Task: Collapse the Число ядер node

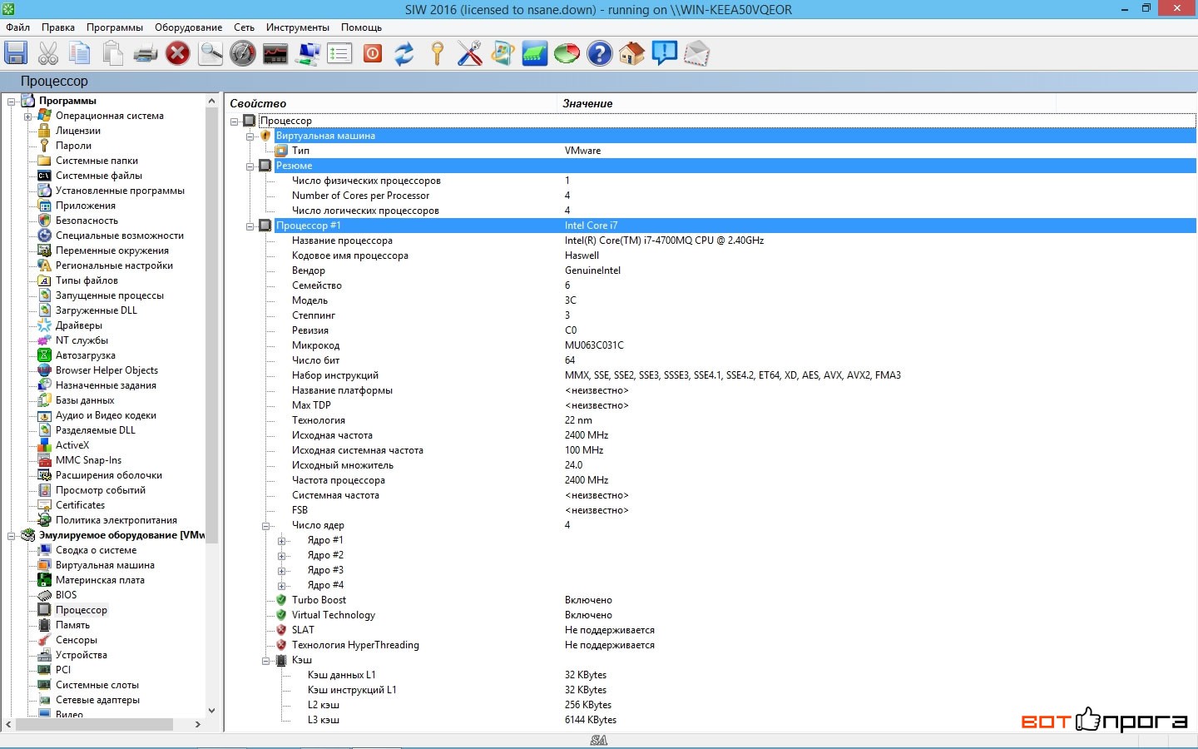Action: [x=265, y=526]
